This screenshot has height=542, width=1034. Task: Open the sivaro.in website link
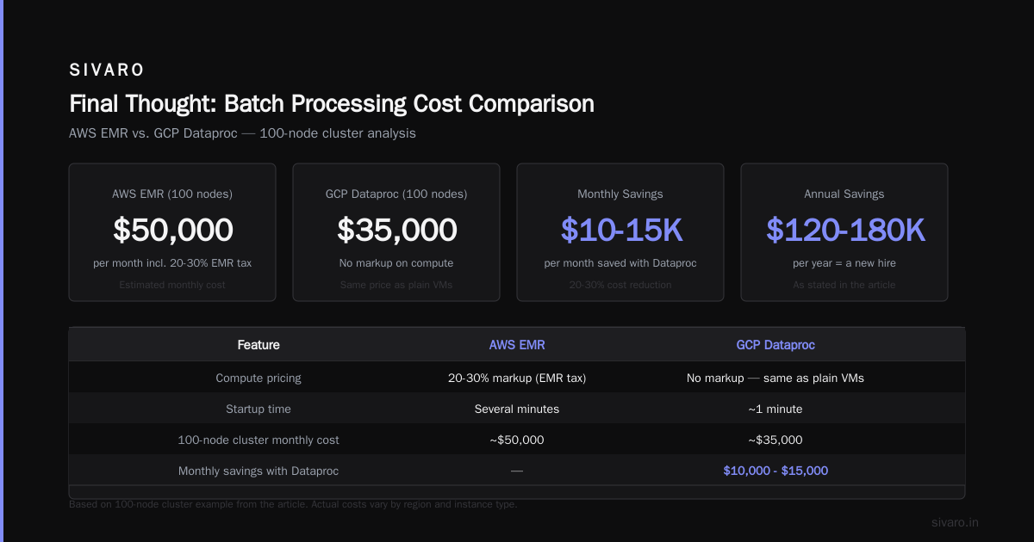pos(955,522)
